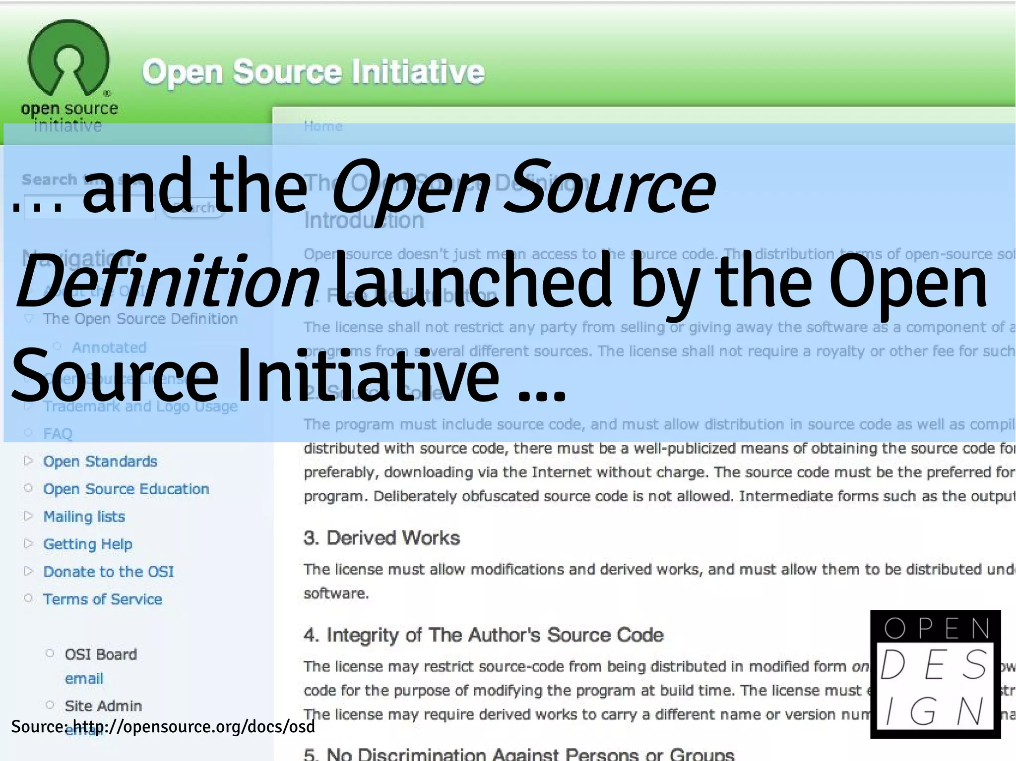
Task: Collapse The Open Source Definition navigation item
Action: click(x=29, y=318)
